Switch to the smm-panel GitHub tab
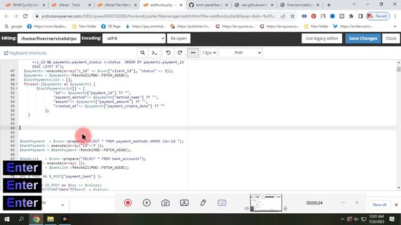This screenshot has width=401, height=225. (209, 5)
